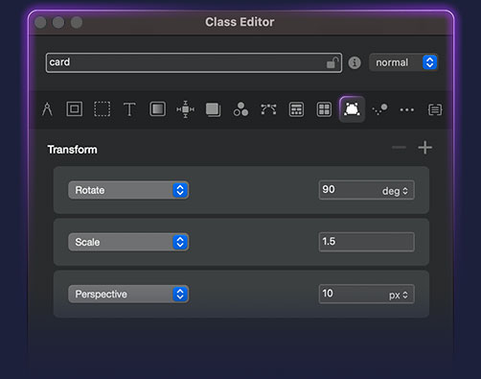Click the Transform section heading

73,150
